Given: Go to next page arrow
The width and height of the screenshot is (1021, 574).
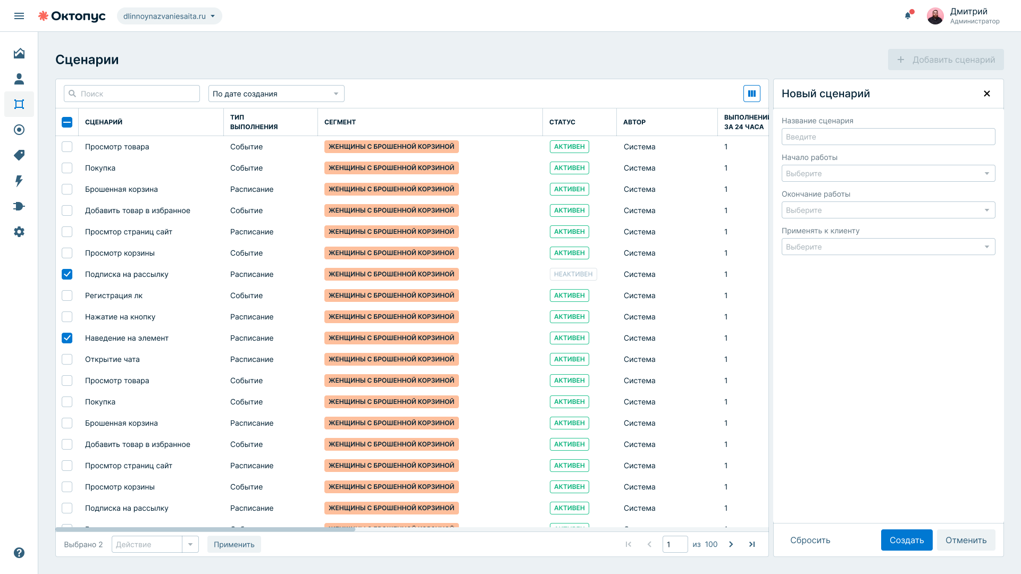Looking at the screenshot, I should (731, 544).
